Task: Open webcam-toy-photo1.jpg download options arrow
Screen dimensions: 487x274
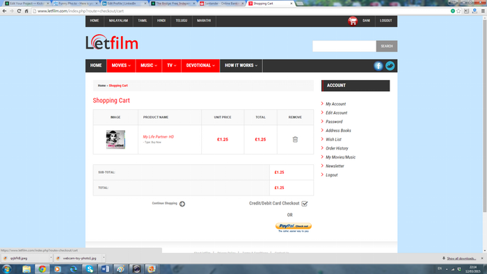Action: (104, 258)
